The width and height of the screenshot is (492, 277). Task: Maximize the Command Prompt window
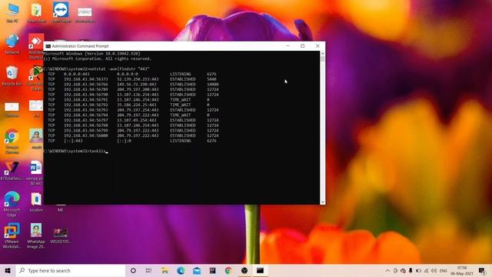tap(302, 46)
